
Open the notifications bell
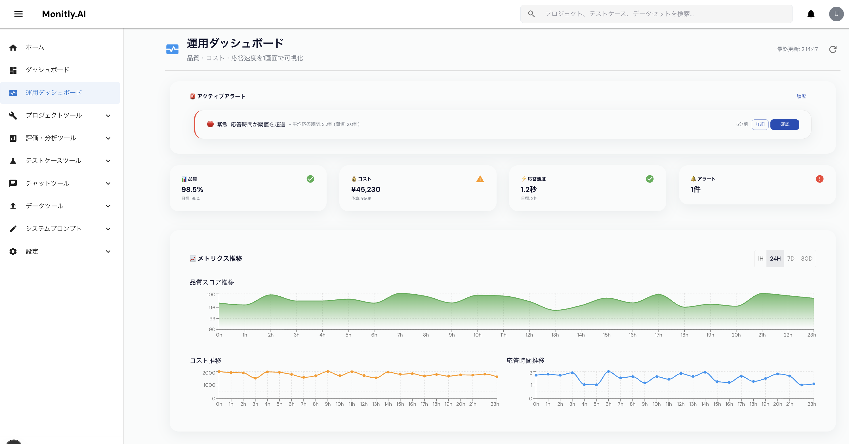click(810, 14)
